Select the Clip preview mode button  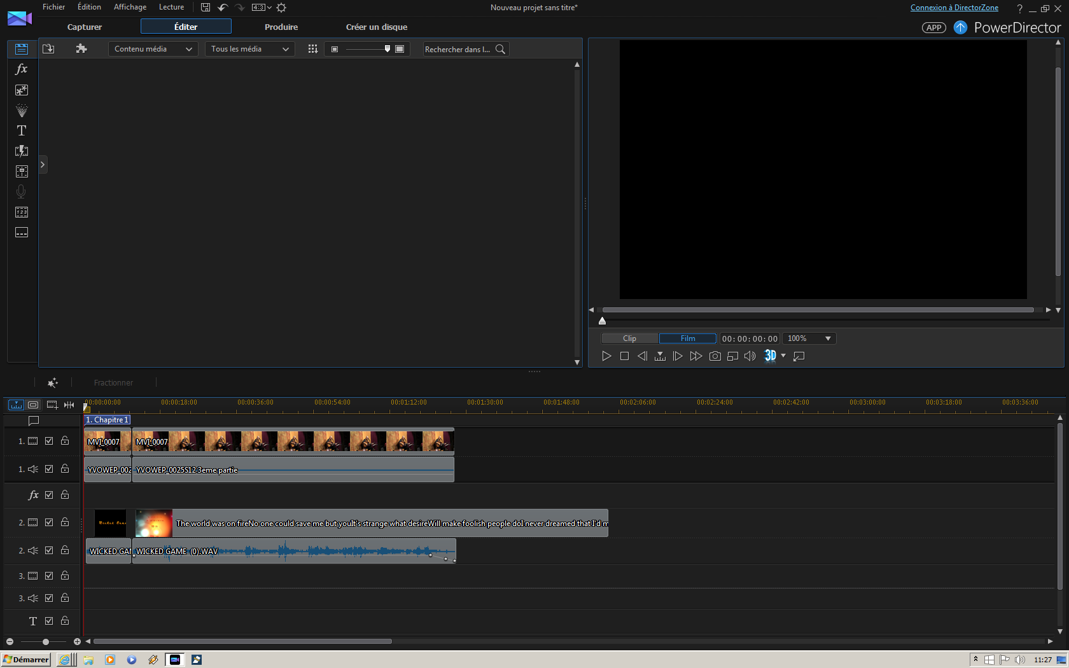(x=629, y=338)
